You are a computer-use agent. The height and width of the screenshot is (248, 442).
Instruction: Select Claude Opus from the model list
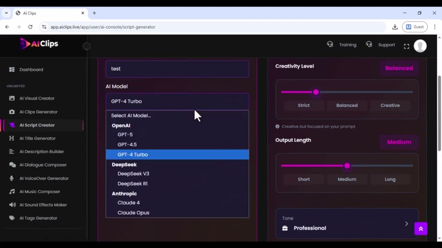177,213
